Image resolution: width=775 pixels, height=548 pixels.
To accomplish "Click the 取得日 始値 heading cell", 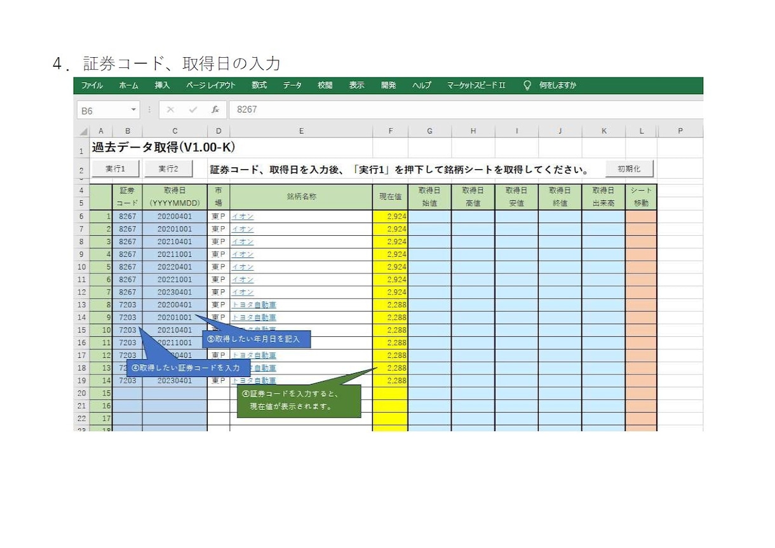I will [x=430, y=197].
